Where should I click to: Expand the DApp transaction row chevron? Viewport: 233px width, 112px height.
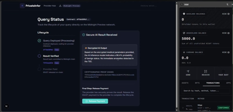click(x=183, y=108)
